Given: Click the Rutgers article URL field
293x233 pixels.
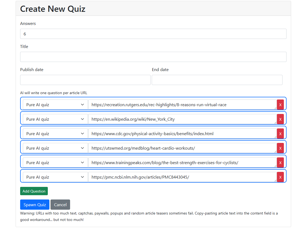Looking at the screenshot, I should pos(183,105).
